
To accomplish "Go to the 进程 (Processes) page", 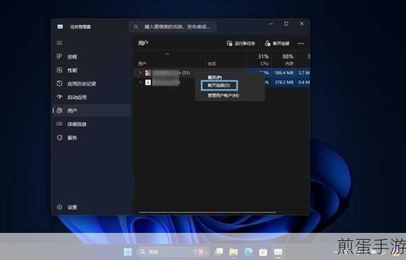I will tap(92, 57).
